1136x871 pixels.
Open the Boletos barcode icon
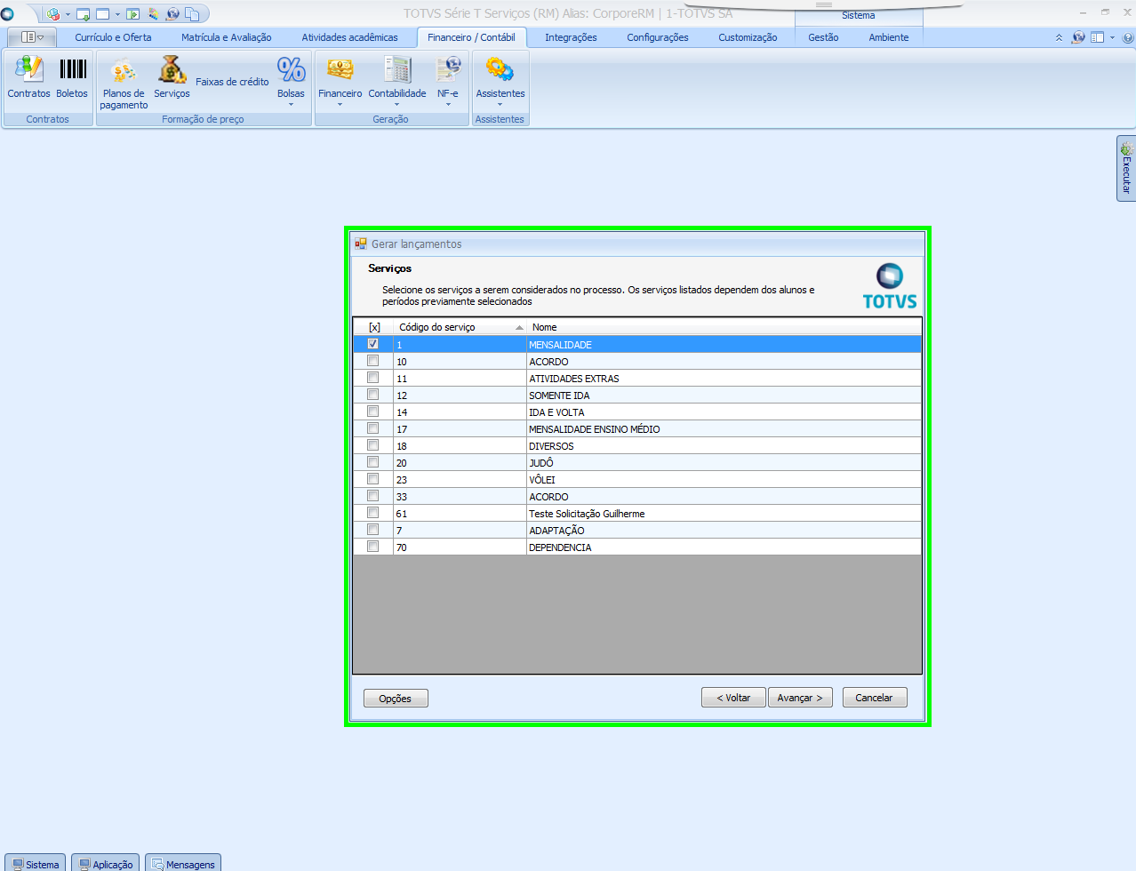pyautogui.click(x=72, y=69)
